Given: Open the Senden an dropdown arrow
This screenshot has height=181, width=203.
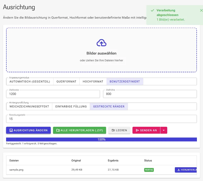Looking at the screenshot, I should (164, 130).
